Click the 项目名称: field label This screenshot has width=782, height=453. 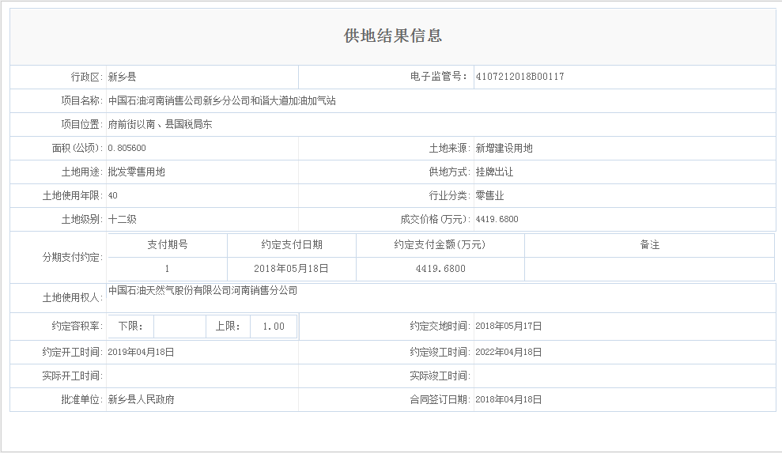(x=82, y=100)
